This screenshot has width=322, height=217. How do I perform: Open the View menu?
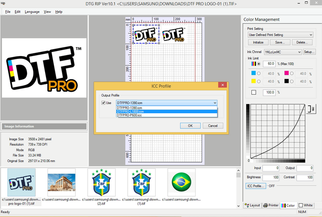pos(47,12)
